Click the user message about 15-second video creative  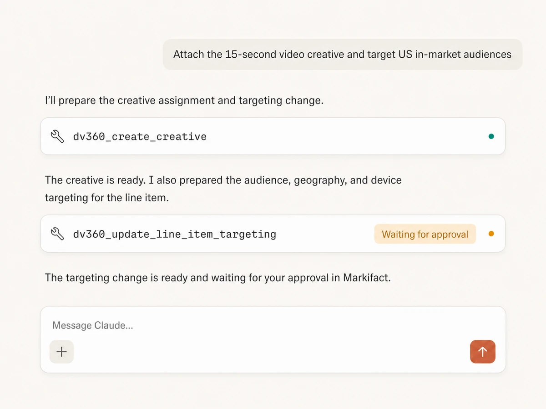343,55
